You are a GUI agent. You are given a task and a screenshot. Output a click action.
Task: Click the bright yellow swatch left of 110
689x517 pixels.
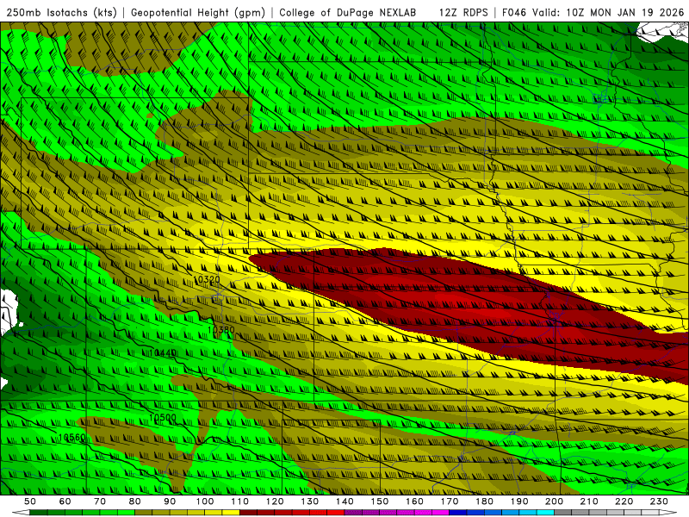231,513
